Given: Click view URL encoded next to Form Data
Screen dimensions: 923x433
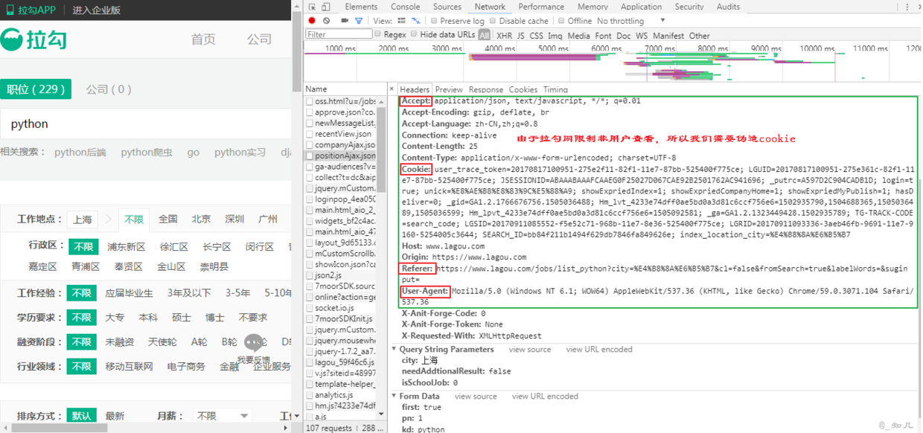Looking at the screenshot, I should click(x=546, y=397).
